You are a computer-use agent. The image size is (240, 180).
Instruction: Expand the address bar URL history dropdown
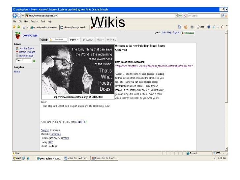point(176,15)
